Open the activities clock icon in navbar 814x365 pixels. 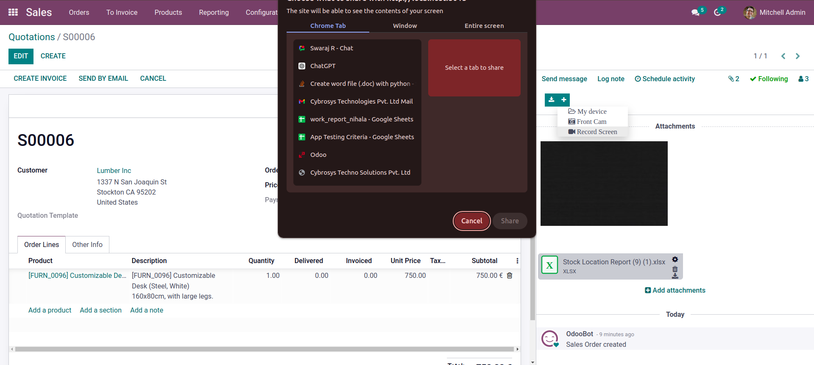click(717, 12)
